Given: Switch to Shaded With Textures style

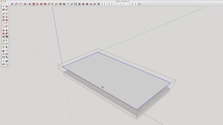Looking at the screenshot, I should (132, 4).
